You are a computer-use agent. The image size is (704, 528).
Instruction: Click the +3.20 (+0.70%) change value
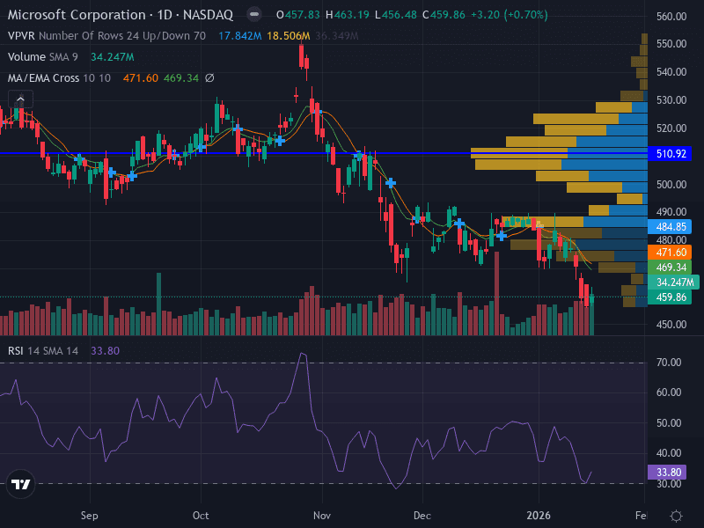510,15
